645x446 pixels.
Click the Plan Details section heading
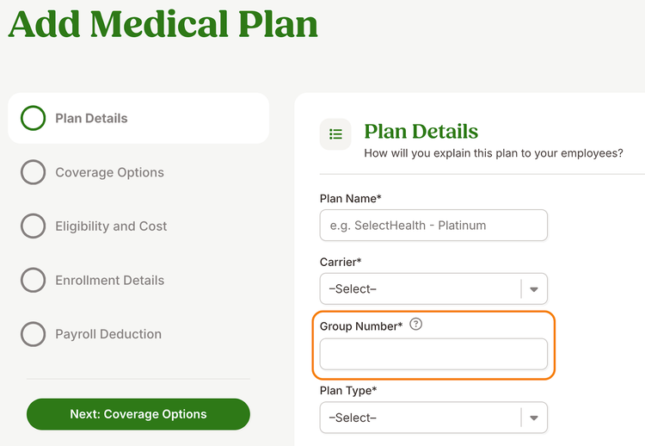(x=421, y=132)
